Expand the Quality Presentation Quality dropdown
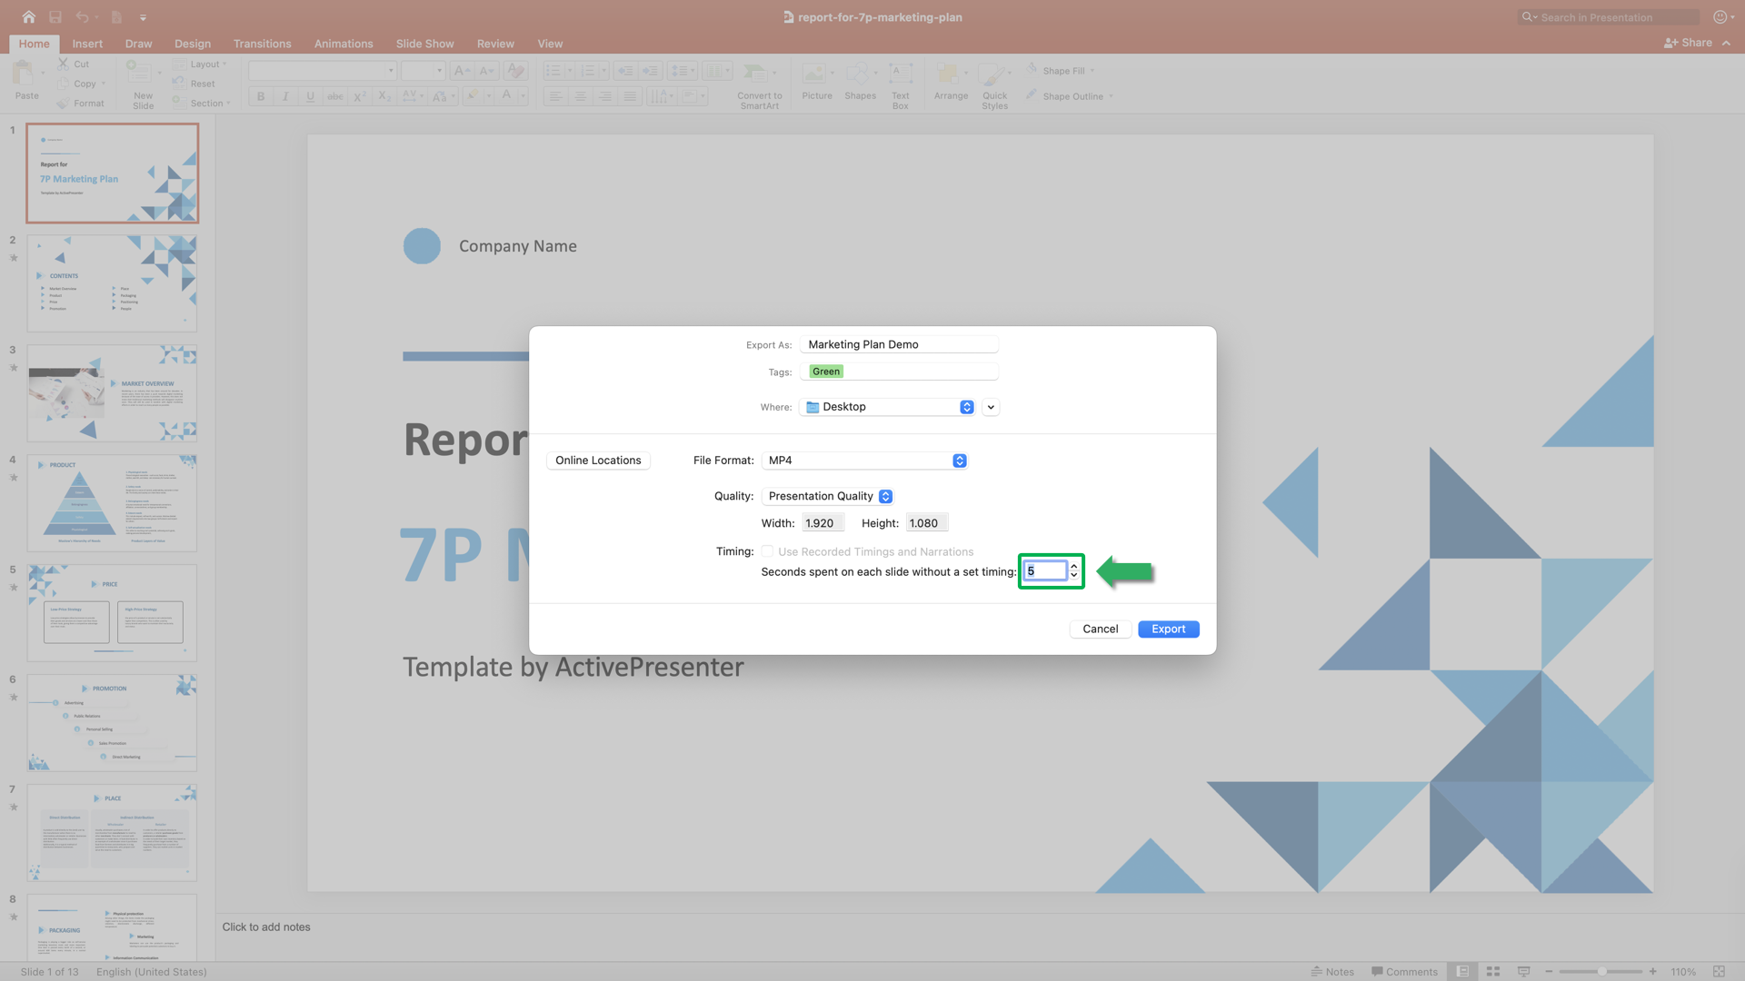Image resolution: width=1745 pixels, height=981 pixels. (886, 495)
